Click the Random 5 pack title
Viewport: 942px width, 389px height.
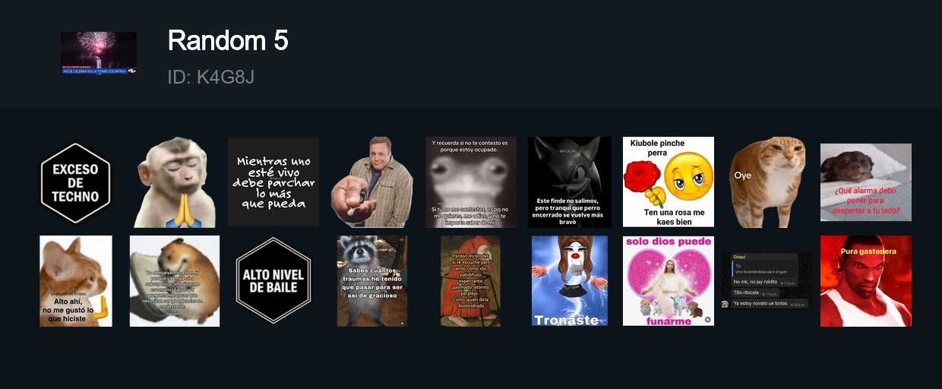tap(228, 40)
